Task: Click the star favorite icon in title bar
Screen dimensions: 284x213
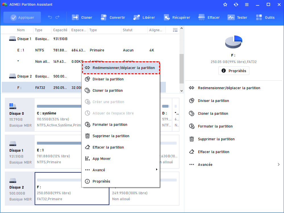Action: click(225, 5)
